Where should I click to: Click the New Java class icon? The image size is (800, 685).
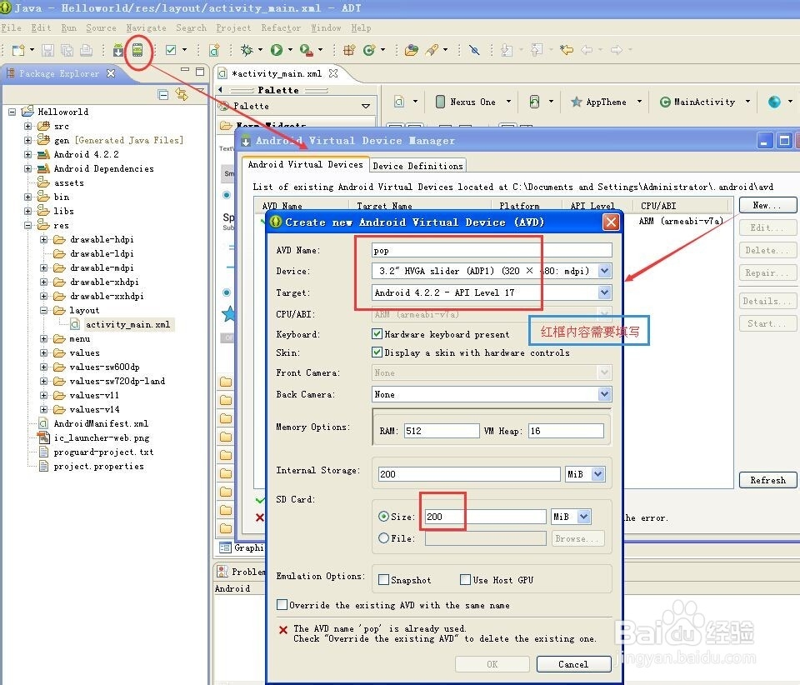[x=369, y=49]
